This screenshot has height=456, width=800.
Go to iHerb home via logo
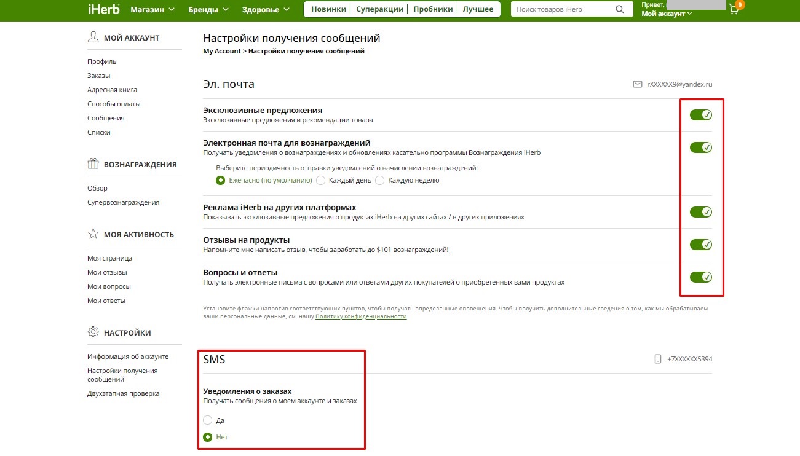coord(104,9)
